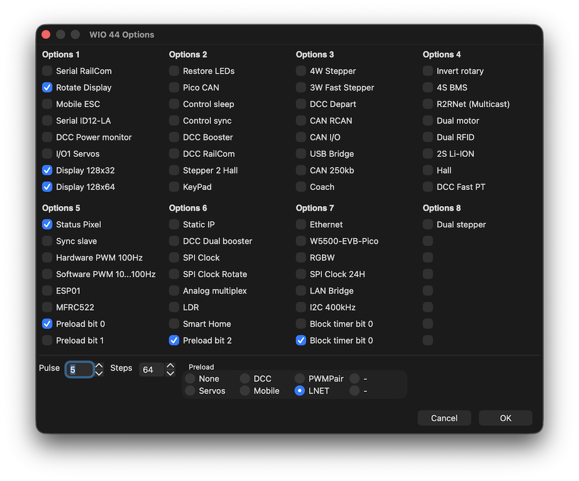Select the None preload radio button
The width and height of the screenshot is (579, 481).
coord(190,379)
